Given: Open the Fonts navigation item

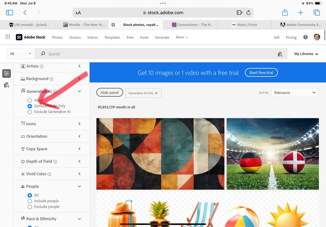Looking at the screenshot, I should tap(144, 37).
